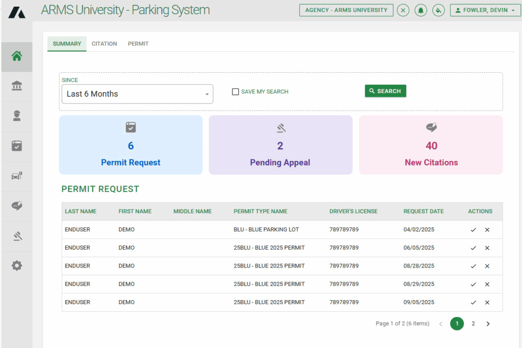This screenshot has height=348, width=522.
Task: Open the vehicle citations icon in the sidebar
Action: coord(17,175)
